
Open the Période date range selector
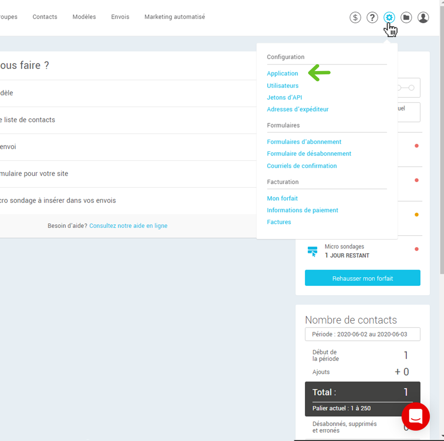[x=362, y=334]
